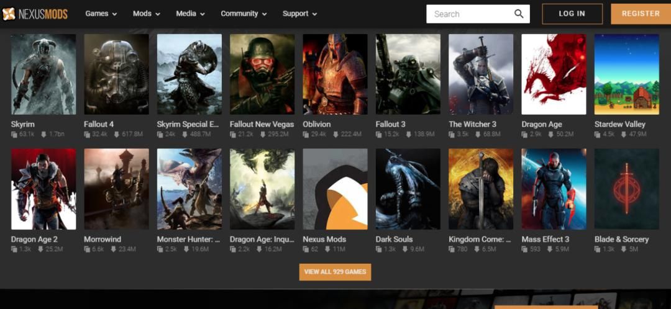671x309 pixels.
Task: Focus the Search input field
Action: (x=469, y=14)
